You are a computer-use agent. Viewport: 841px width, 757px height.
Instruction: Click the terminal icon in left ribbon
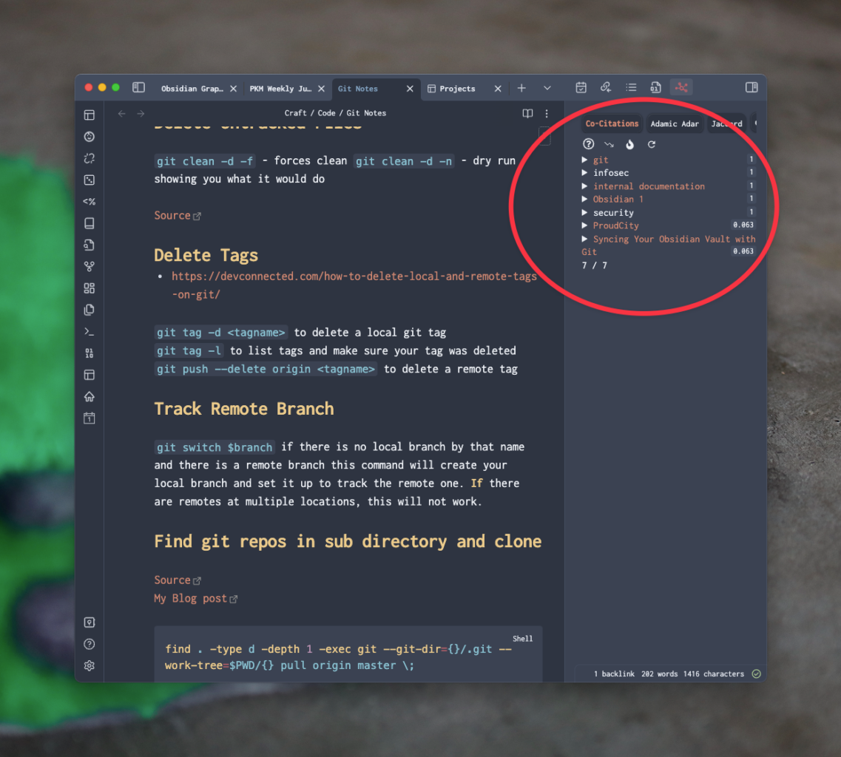click(x=89, y=331)
